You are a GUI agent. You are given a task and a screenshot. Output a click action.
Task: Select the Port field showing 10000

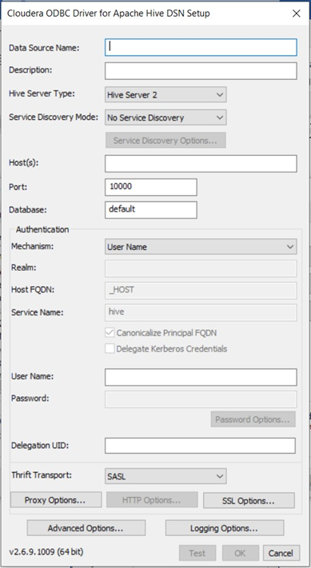pyautogui.click(x=151, y=187)
